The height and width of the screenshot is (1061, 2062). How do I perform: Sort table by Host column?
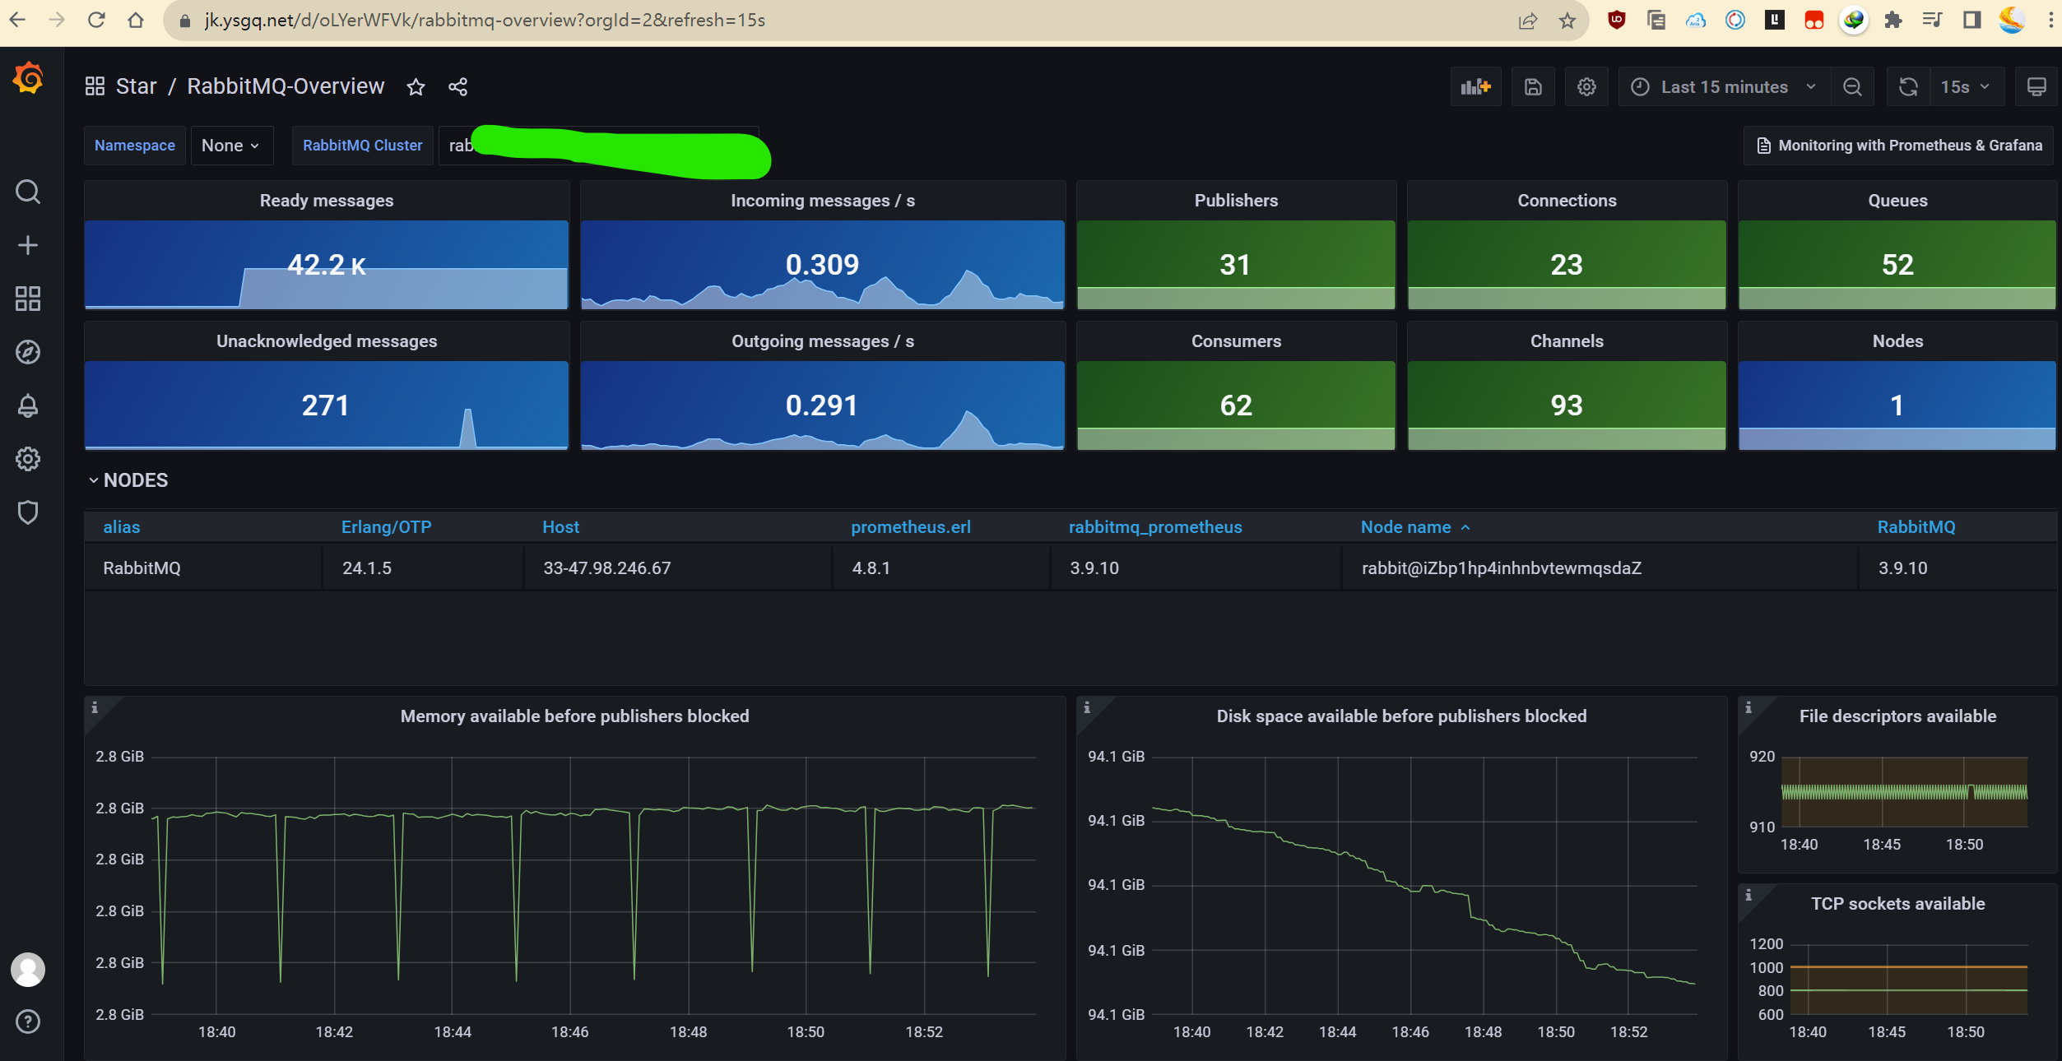pos(561,527)
